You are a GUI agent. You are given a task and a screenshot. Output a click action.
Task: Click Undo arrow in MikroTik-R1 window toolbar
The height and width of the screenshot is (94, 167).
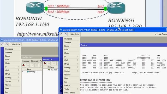(2, 44)
